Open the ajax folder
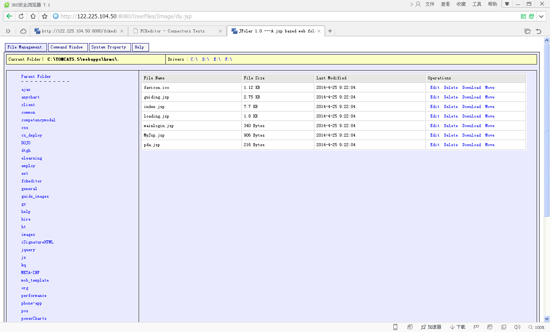Viewport: 550px width, 332px height. click(x=26, y=90)
